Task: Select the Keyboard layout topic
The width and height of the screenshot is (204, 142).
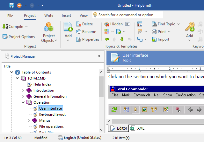Action: (x=52, y=114)
